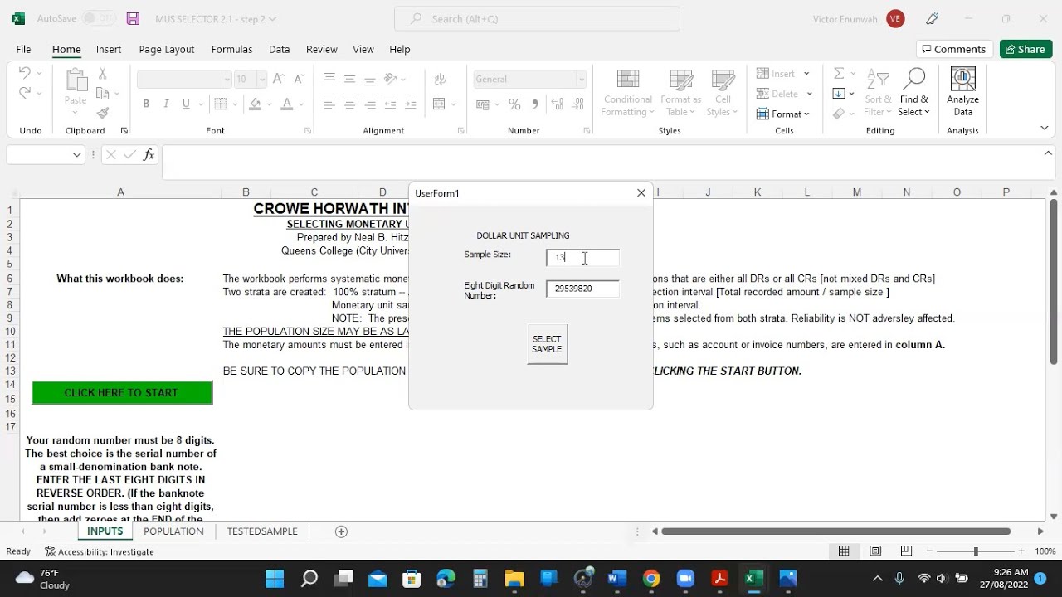This screenshot has height=597, width=1062.
Task: Open Chrome from the taskbar
Action: click(x=651, y=578)
